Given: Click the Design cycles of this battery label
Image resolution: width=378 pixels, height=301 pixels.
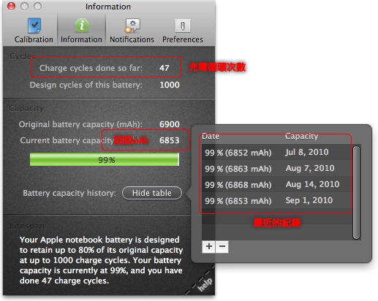Looking at the screenshot, I should (86, 85).
